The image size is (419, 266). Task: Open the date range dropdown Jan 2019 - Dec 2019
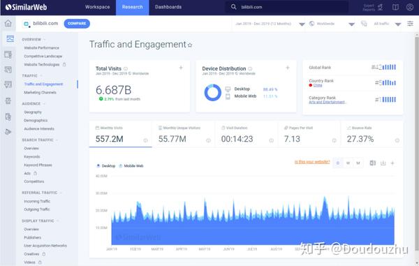click(x=269, y=24)
